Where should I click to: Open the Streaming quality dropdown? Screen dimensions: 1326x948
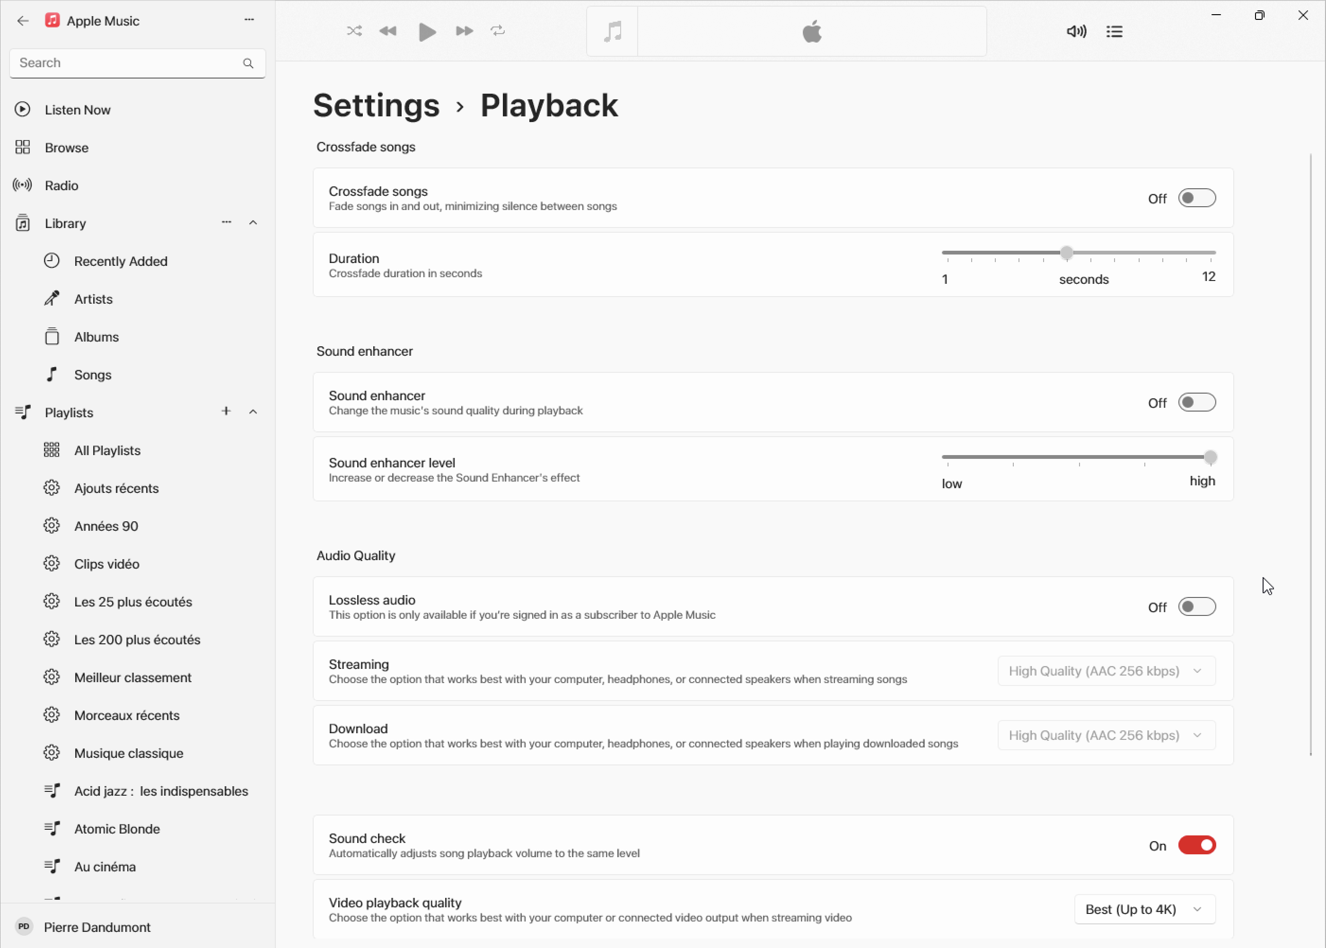1106,671
